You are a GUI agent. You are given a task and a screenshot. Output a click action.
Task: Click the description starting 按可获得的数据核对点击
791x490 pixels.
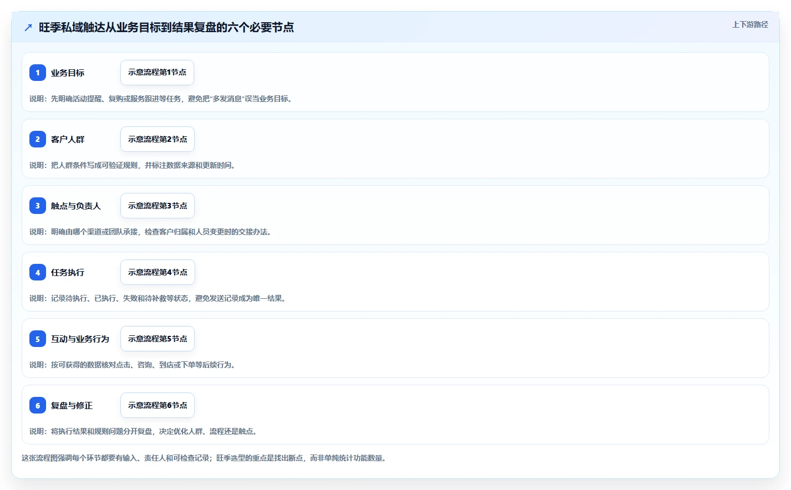(x=133, y=365)
